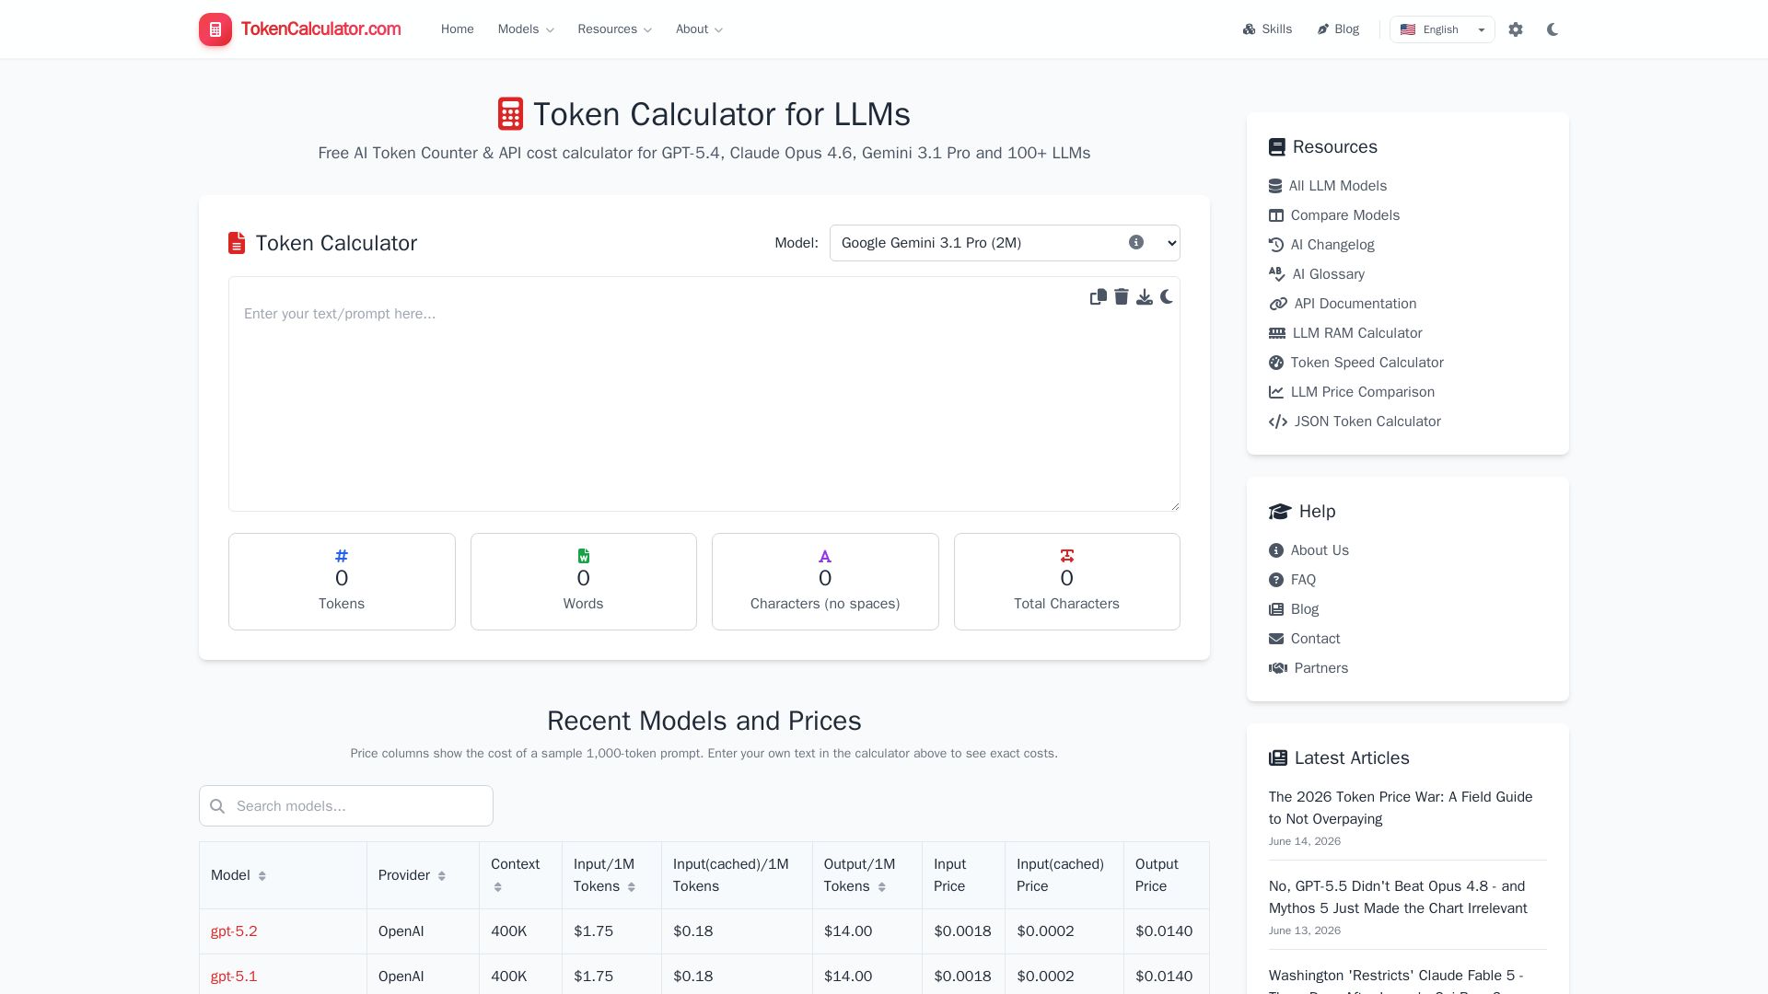
Task: Click the Words count card
Action: 584,582
